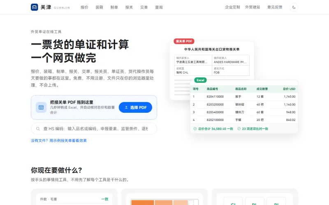Select table cell 8204110000
The image size is (329, 205).
coord(215,97)
